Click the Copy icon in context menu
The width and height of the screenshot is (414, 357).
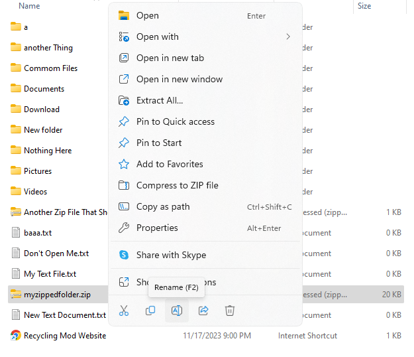click(x=150, y=311)
